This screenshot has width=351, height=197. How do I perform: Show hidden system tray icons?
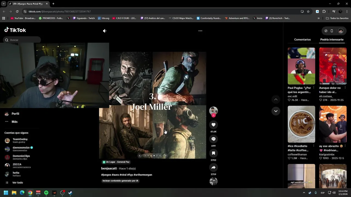(304, 193)
